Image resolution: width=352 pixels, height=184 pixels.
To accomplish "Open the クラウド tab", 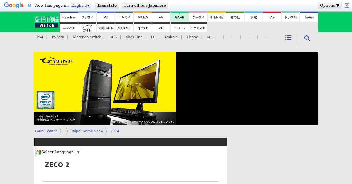I will [87, 17].
